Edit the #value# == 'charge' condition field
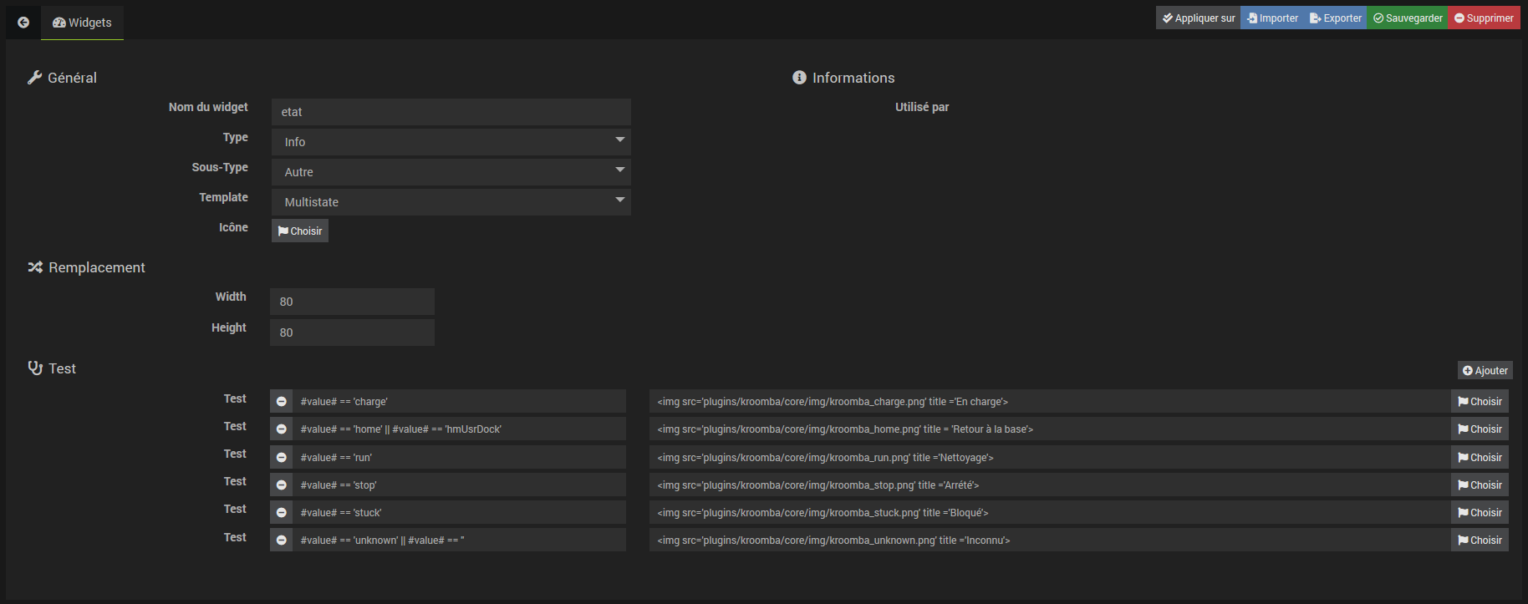This screenshot has height=604, width=1528. (x=460, y=402)
